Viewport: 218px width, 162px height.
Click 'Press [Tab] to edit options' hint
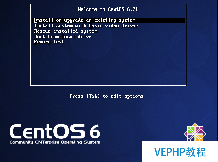(x=106, y=96)
